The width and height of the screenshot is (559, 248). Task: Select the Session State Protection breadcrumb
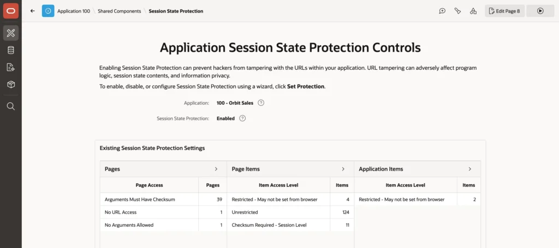(176, 11)
